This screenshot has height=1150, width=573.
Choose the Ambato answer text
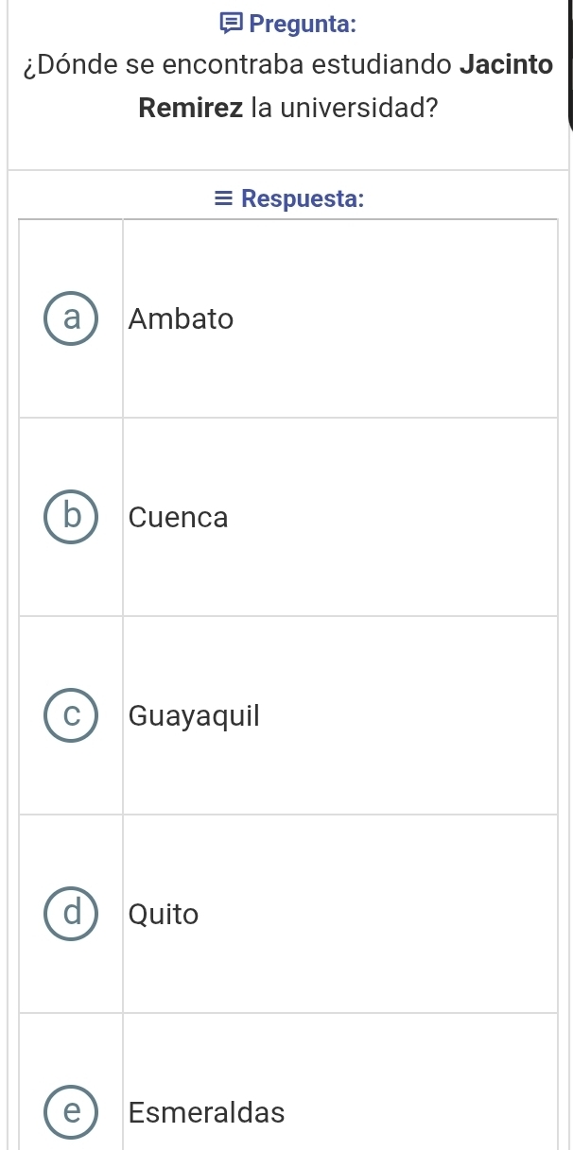pyautogui.click(x=181, y=319)
